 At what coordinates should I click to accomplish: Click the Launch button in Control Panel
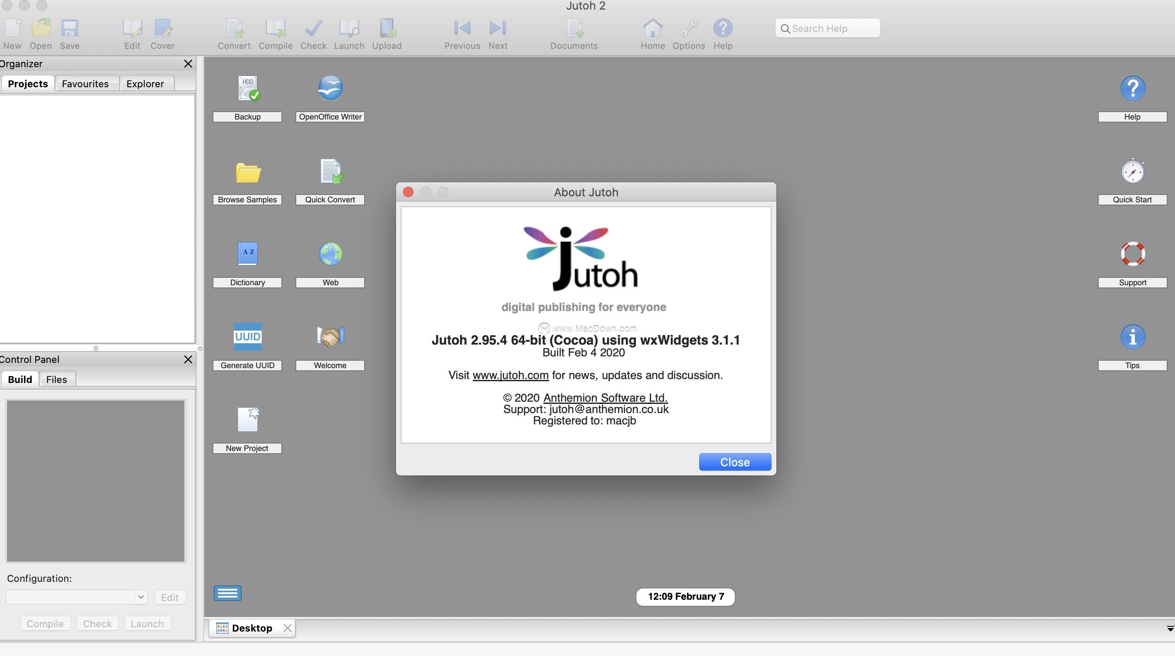147,624
